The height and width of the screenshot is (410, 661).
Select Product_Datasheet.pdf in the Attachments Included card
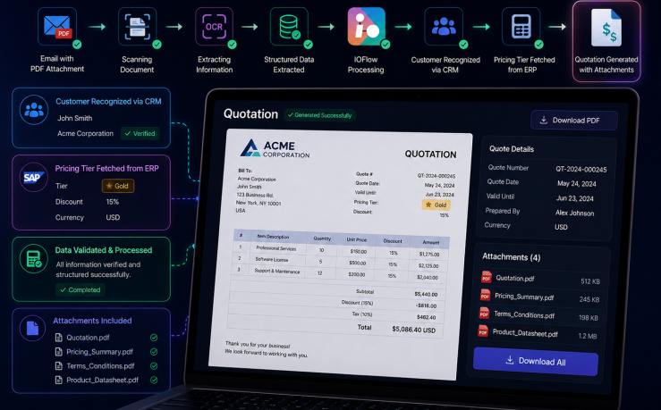coord(103,380)
